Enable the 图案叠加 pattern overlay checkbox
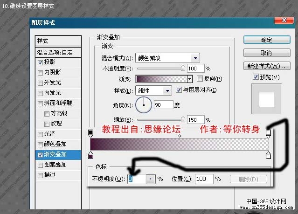298x214 pixels. pyautogui.click(x=40, y=165)
